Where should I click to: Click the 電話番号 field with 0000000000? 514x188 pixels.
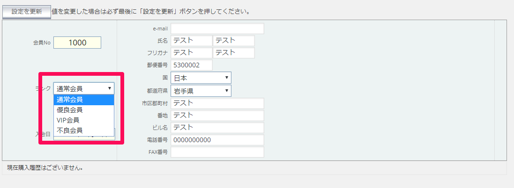coord(217,140)
